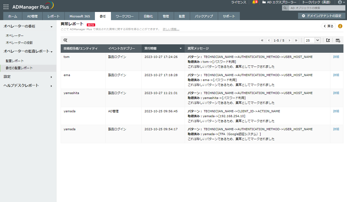Switch to the AD管理 tab
This screenshot has width=347, height=202.
[x=32, y=16]
